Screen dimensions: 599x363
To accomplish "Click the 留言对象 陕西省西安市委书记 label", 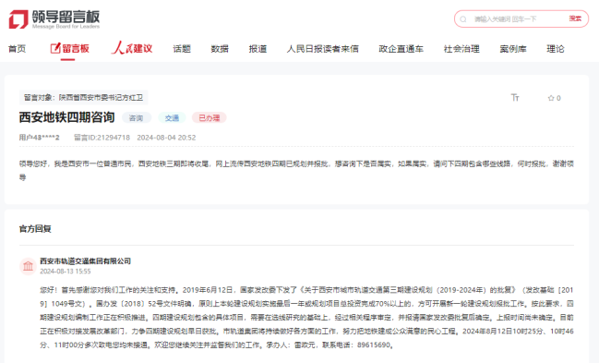I will click(83, 98).
